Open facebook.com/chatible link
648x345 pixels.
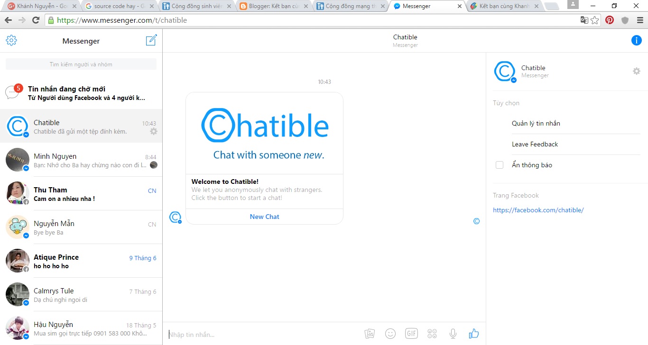point(538,210)
